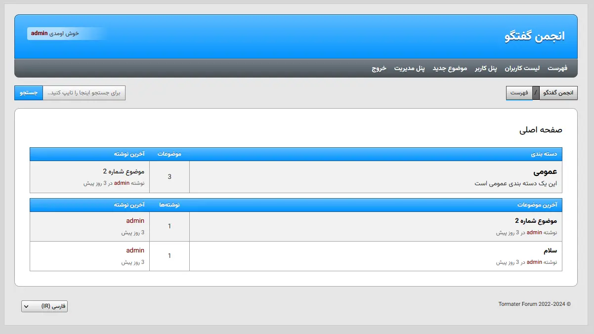Click the جستجو search button

(x=28, y=92)
